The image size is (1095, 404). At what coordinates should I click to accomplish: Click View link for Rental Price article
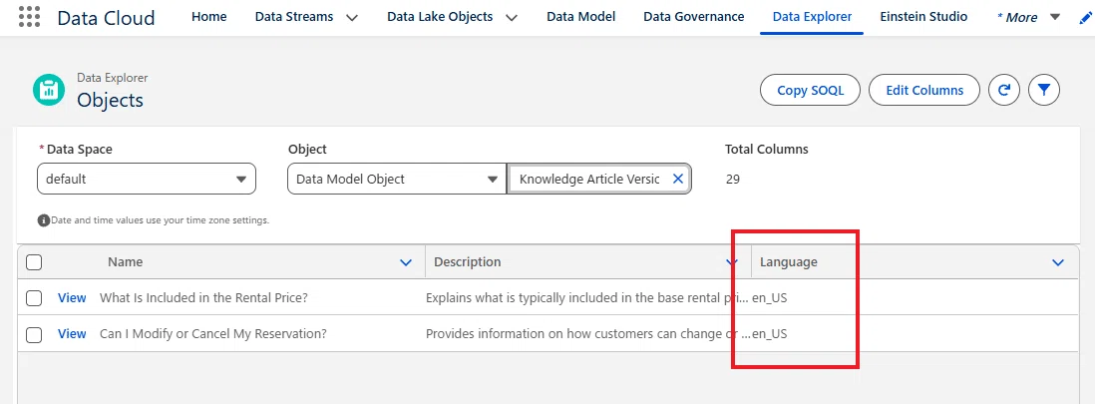[72, 297]
